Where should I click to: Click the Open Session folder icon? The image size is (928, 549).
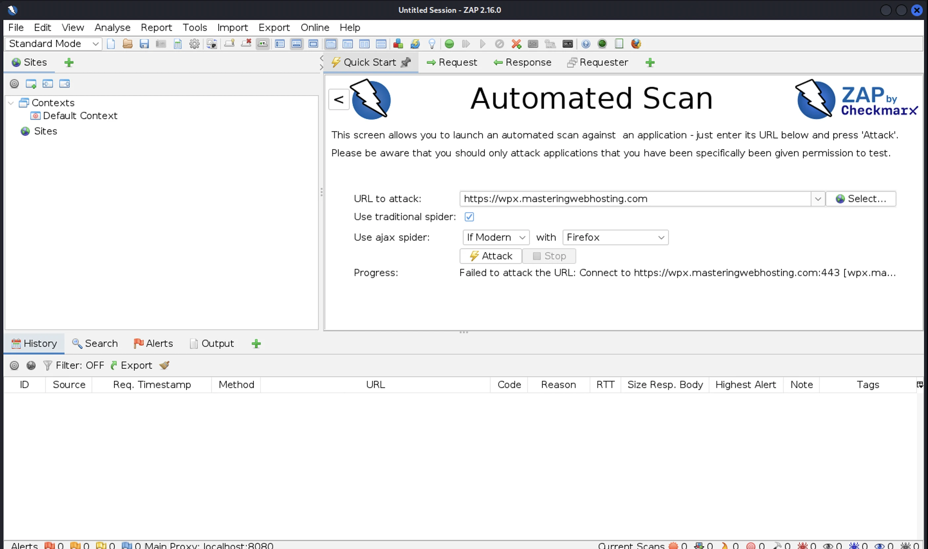coord(128,44)
